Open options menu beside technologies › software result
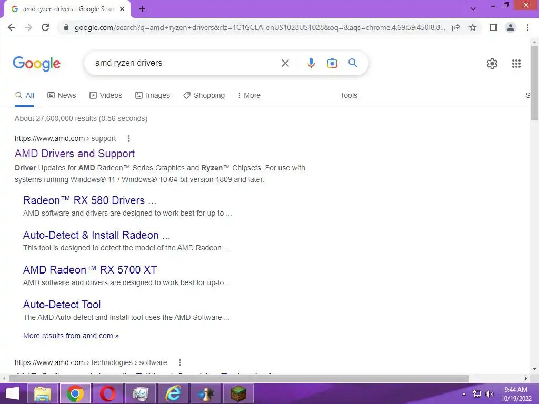539x404 pixels. pyautogui.click(x=180, y=362)
